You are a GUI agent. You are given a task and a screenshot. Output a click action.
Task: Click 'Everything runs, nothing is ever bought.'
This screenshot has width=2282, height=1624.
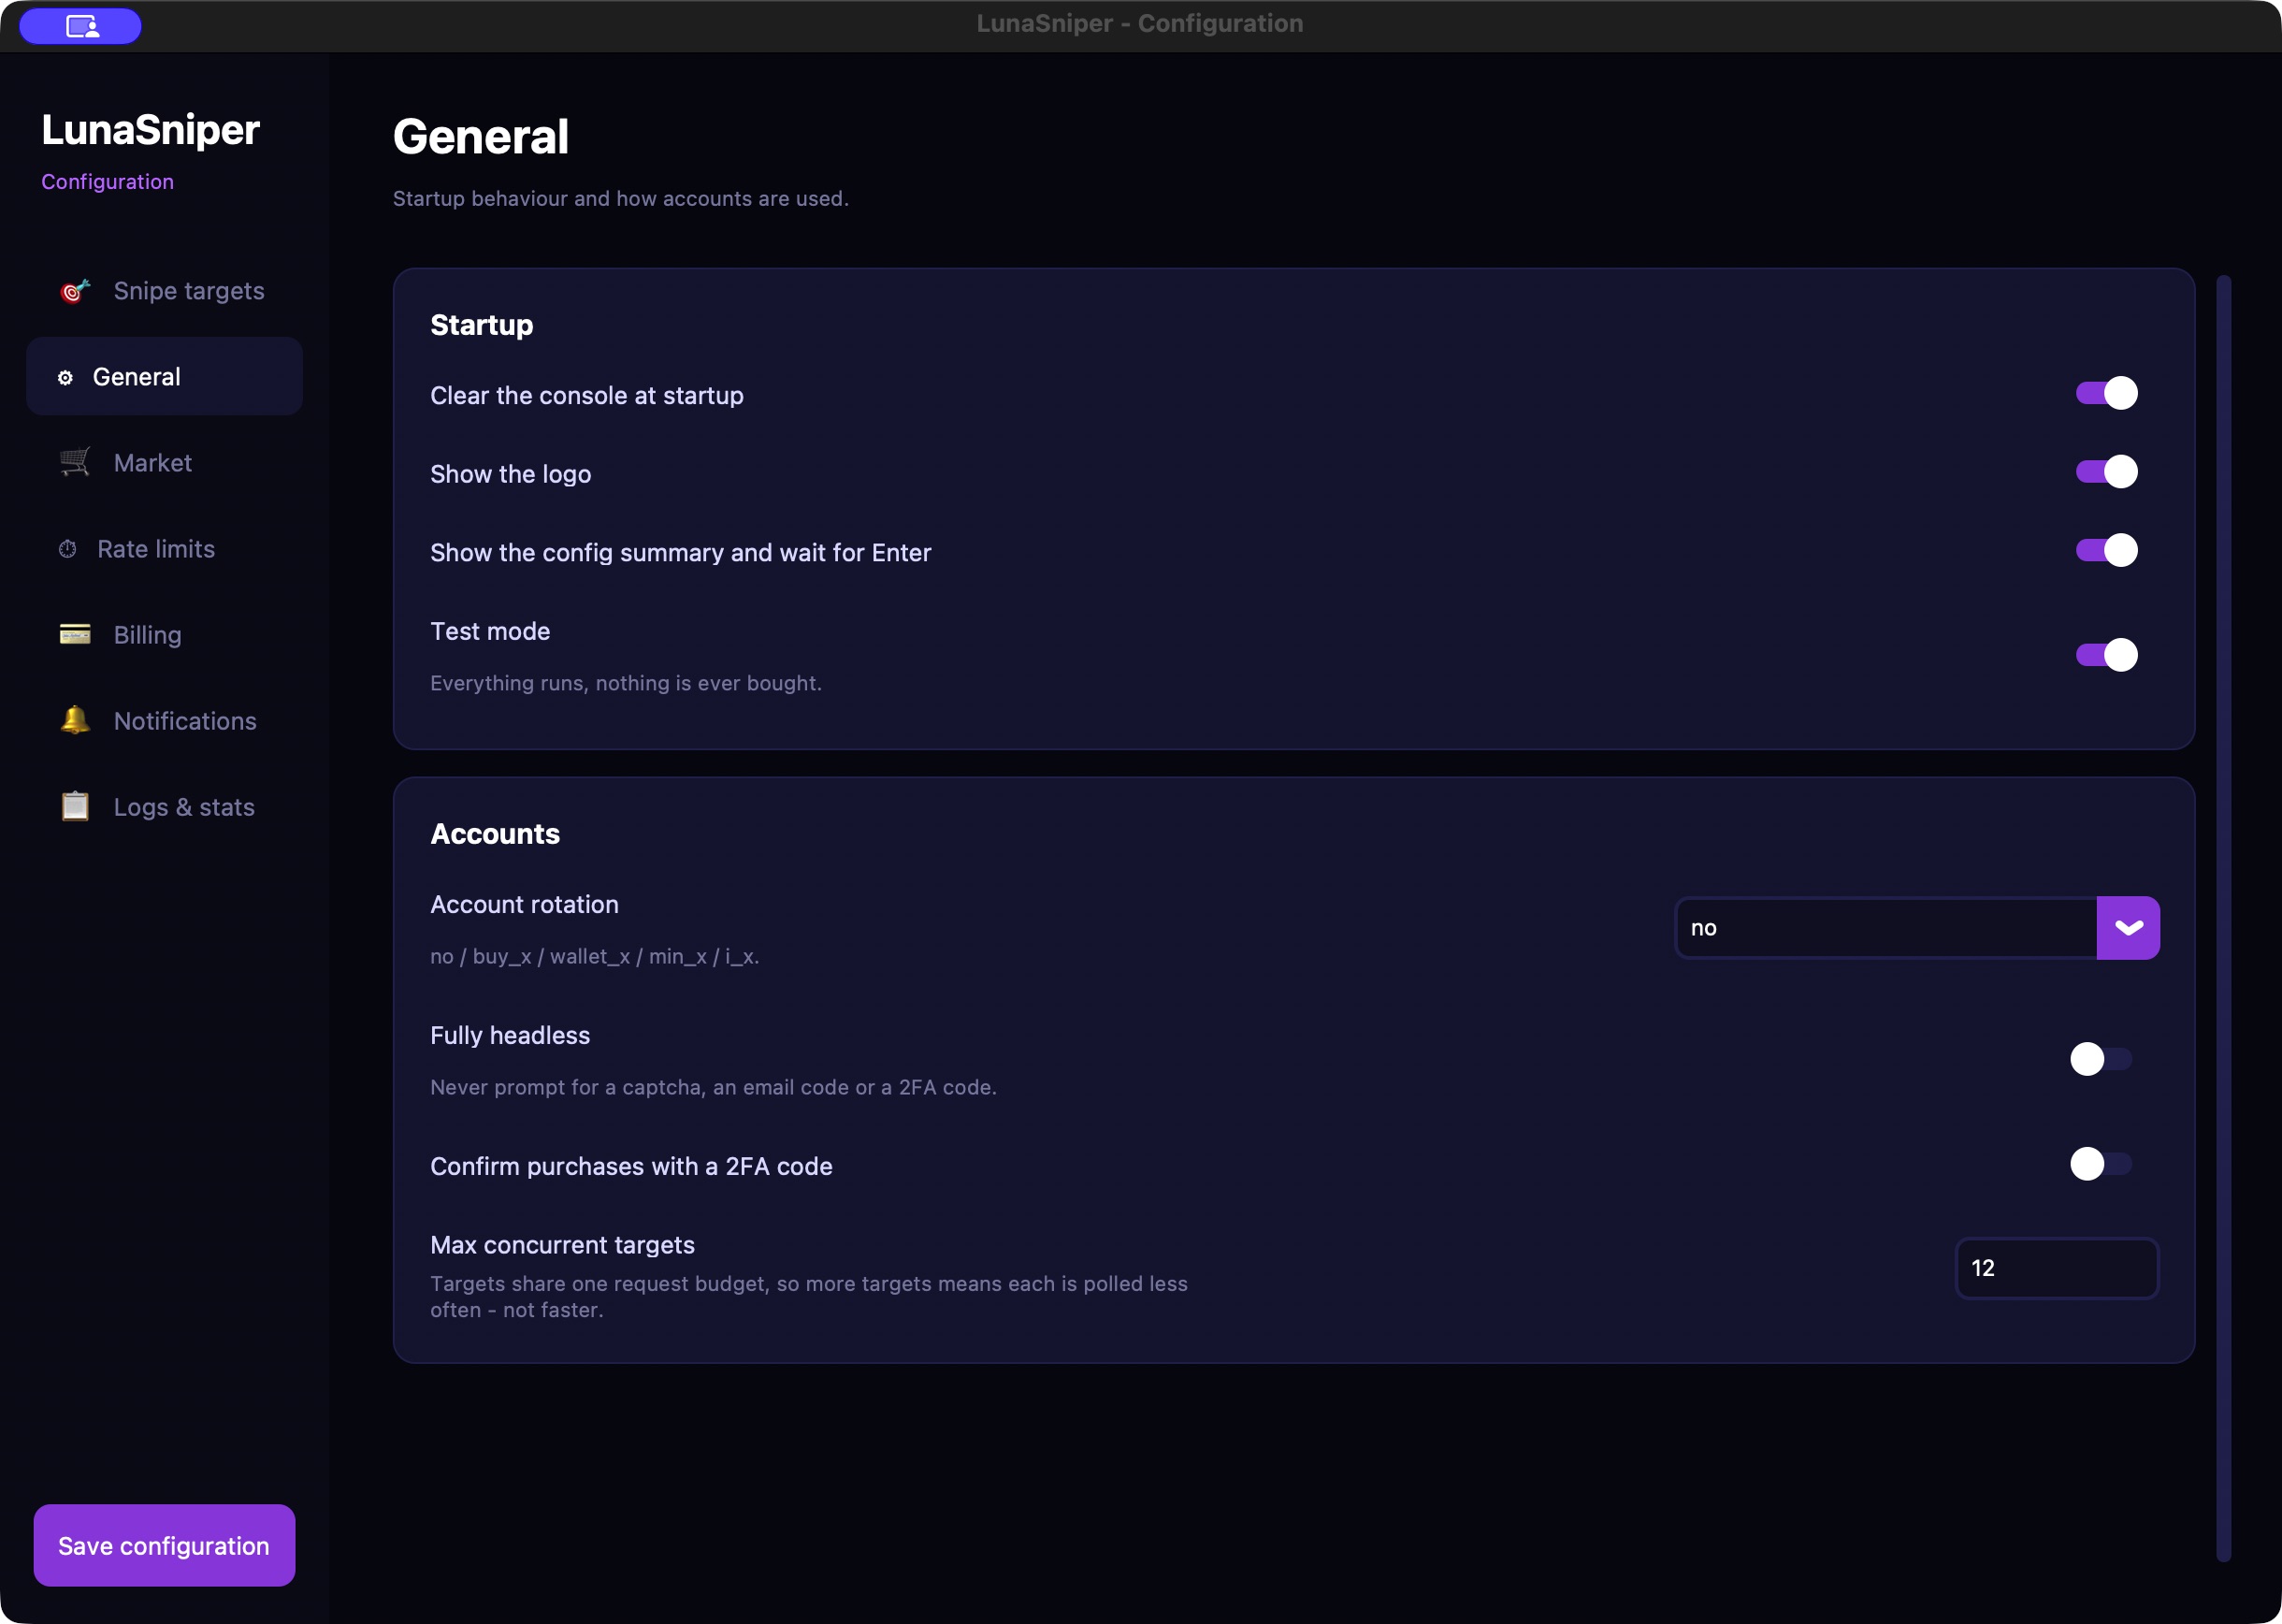tap(626, 683)
